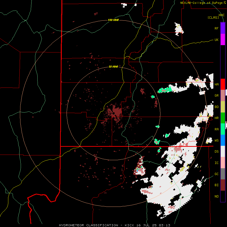Click the DS white legend swatch
This screenshot has height=227, width=227.
(223, 151)
